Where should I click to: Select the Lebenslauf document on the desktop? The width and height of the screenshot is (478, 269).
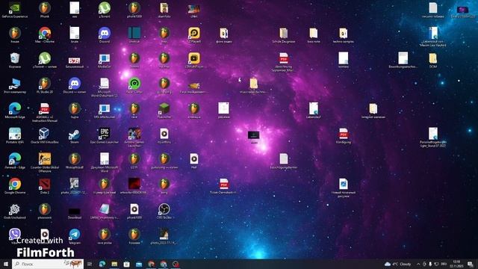tap(314, 111)
